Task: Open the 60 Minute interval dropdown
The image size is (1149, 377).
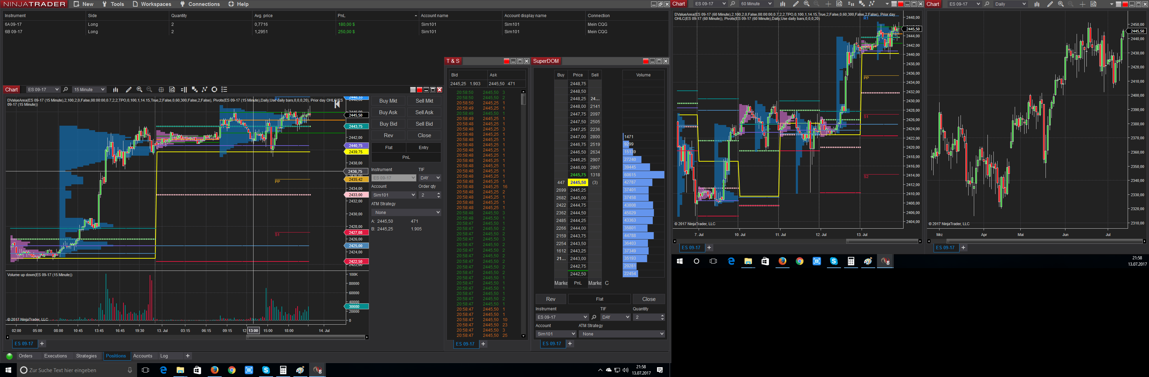Action: (x=756, y=4)
